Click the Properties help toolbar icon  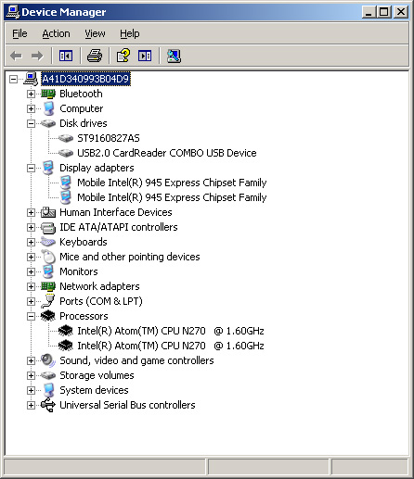coord(123,56)
